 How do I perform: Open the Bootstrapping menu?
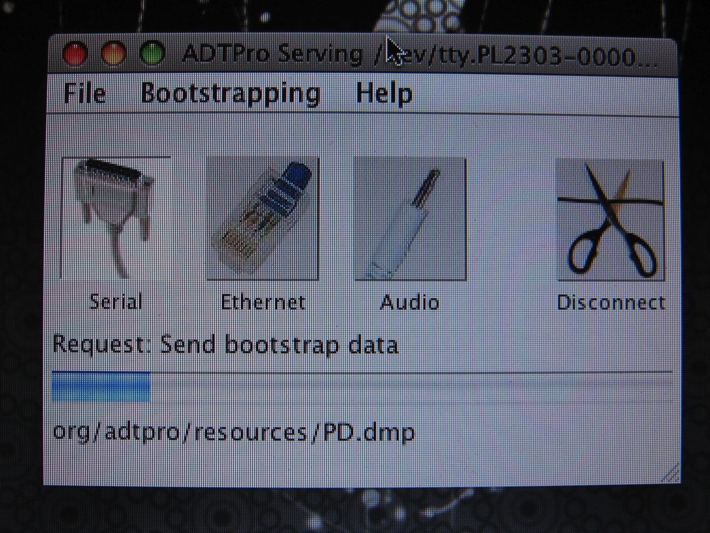click(x=230, y=93)
